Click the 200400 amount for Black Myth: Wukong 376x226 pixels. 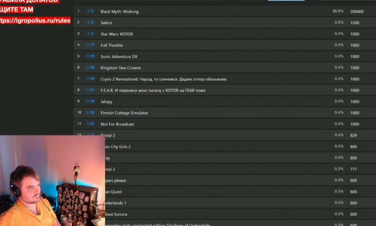coord(357,12)
